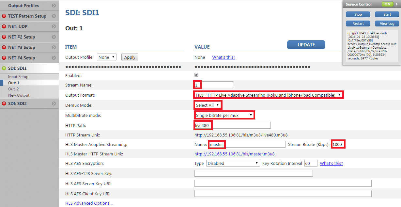Focus the Stream Name field

click(214, 85)
